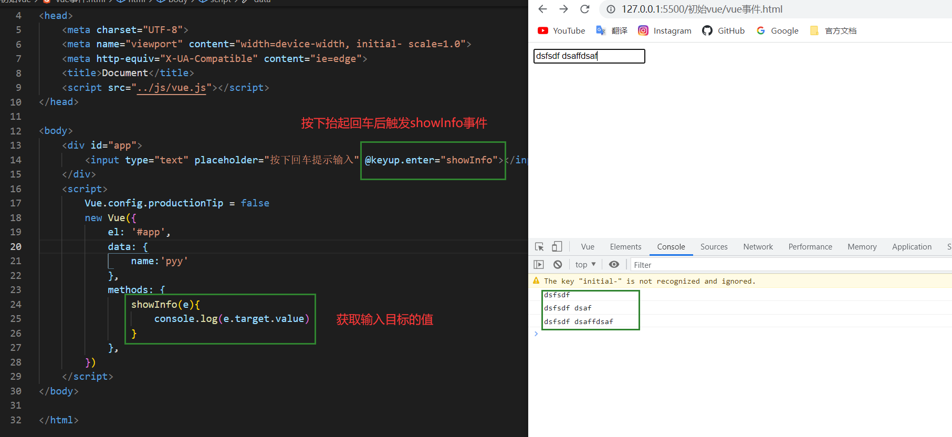Click the console log line 'dsfsdf dsaf'
Viewport: 952px width, 437px height.
568,308
